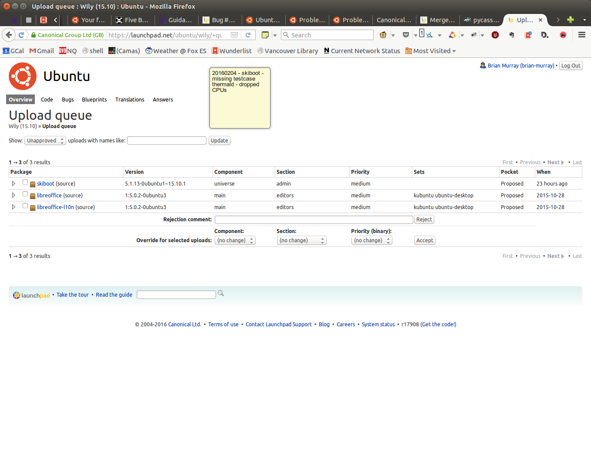The width and height of the screenshot is (591, 460).
Task: Focus the Rejection comment text field
Action: click(x=314, y=220)
